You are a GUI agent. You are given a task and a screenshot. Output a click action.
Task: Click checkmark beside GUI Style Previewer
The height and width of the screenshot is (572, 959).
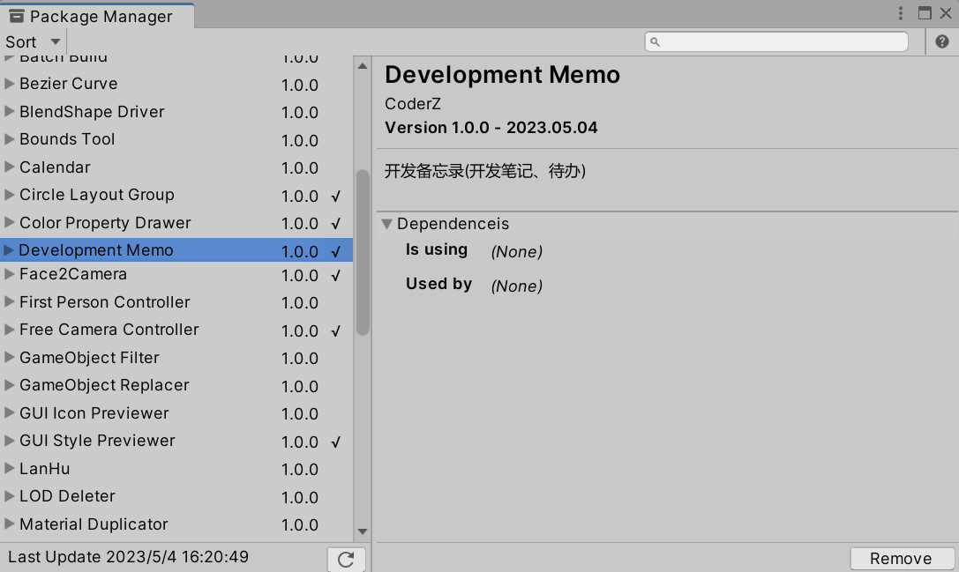click(x=336, y=442)
